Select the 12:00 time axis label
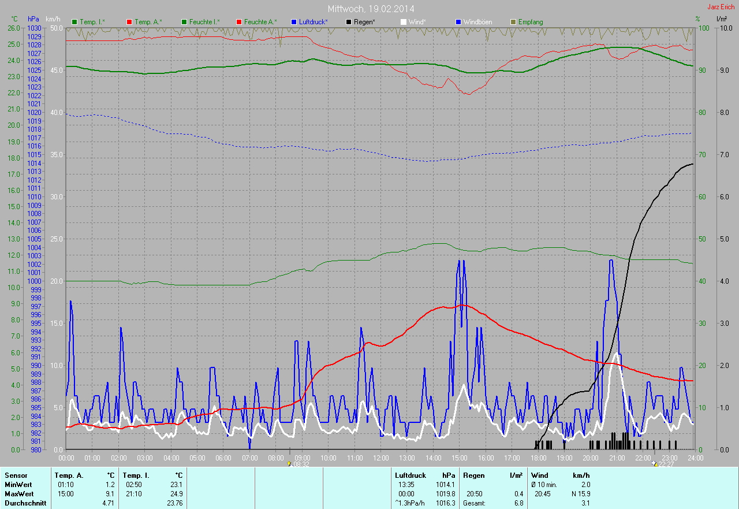The height and width of the screenshot is (509, 739). click(380, 458)
